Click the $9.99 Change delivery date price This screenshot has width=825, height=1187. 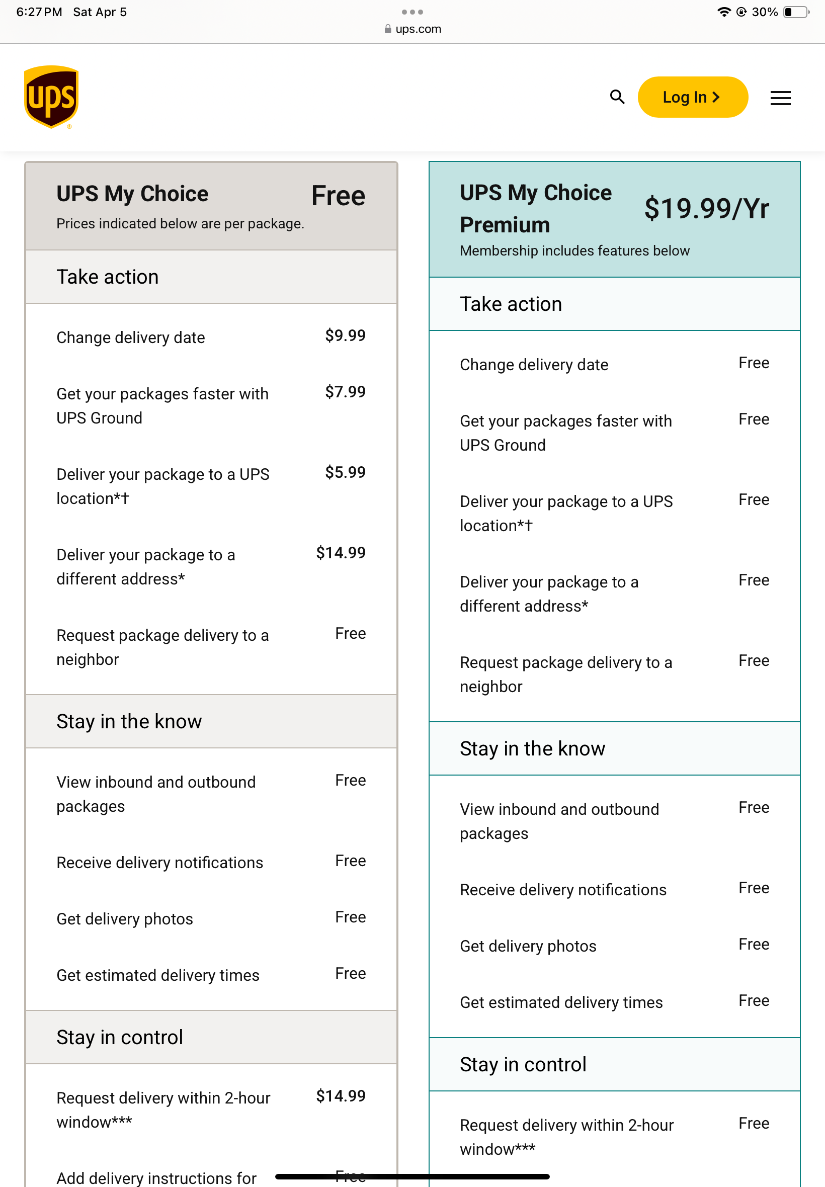tap(345, 336)
